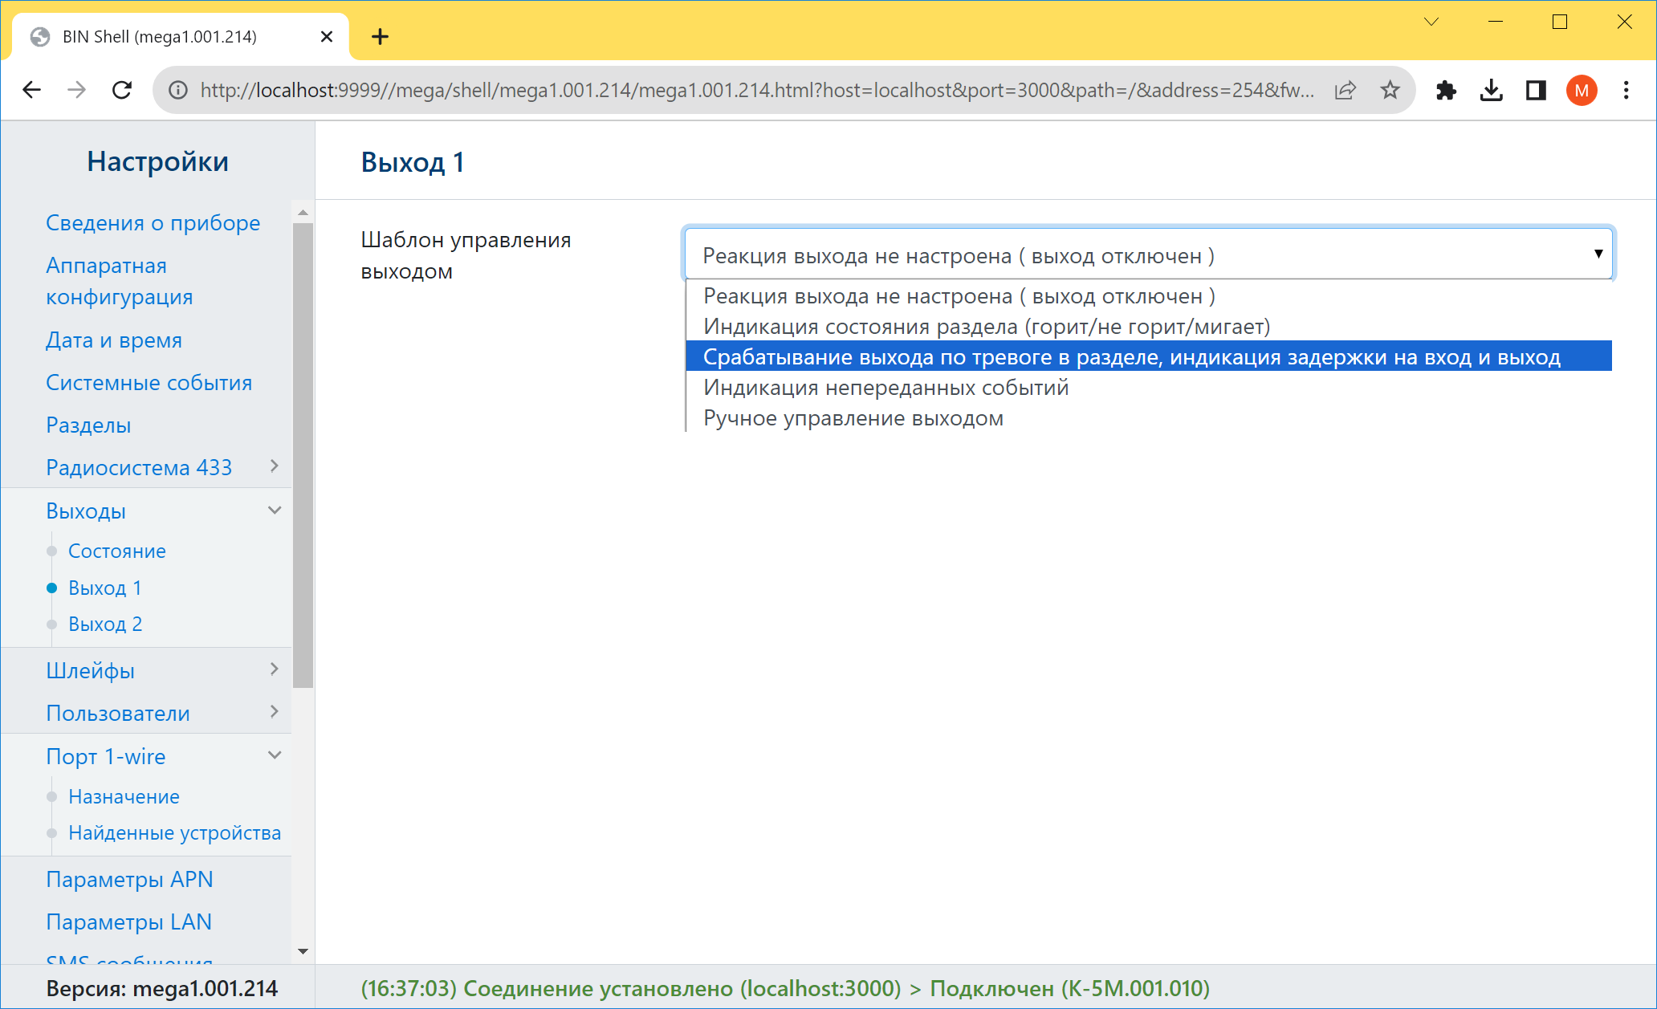The height and width of the screenshot is (1009, 1657).
Task: Open the Chrome three-dot menu
Action: click(1626, 90)
